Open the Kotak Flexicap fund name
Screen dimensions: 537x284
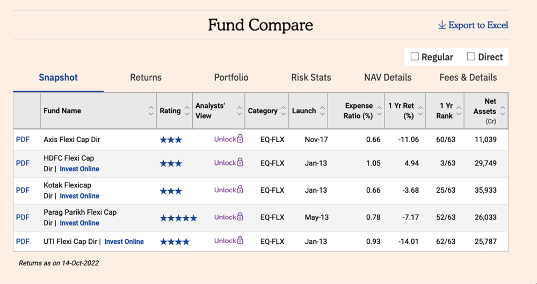(x=67, y=185)
